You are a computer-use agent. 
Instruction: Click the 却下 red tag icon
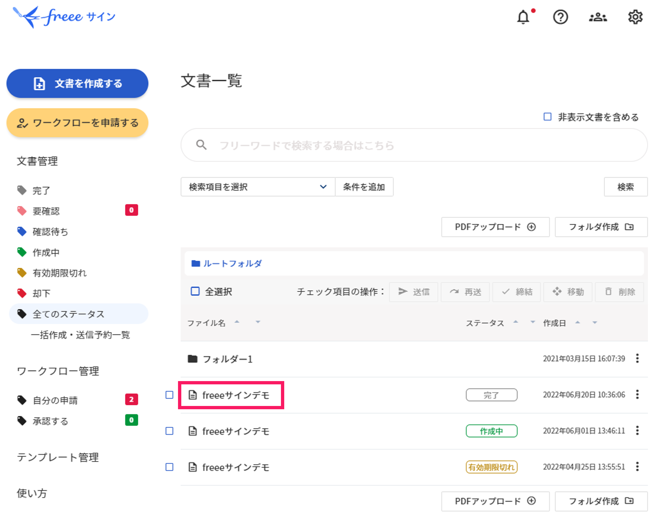22,293
